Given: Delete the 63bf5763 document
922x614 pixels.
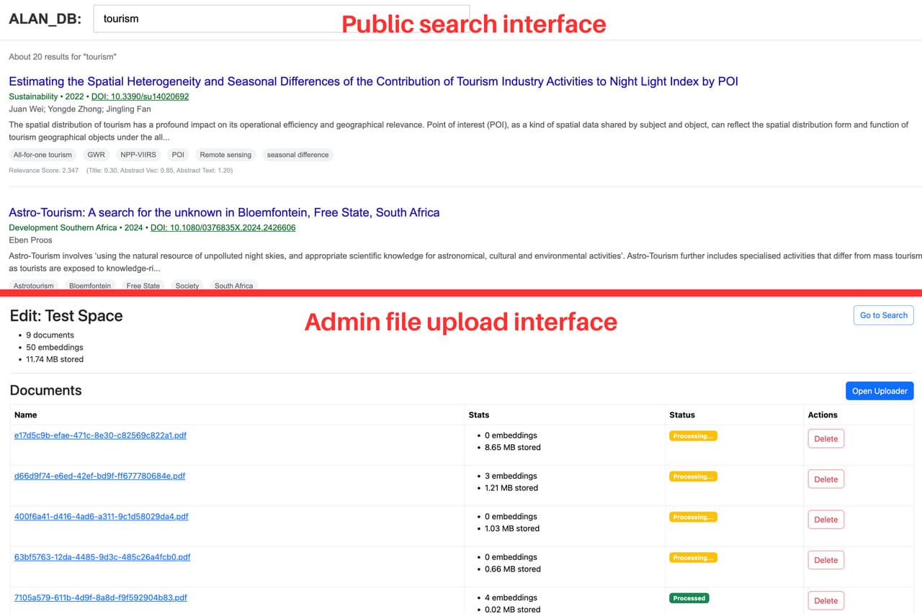Looking at the screenshot, I should (825, 560).
